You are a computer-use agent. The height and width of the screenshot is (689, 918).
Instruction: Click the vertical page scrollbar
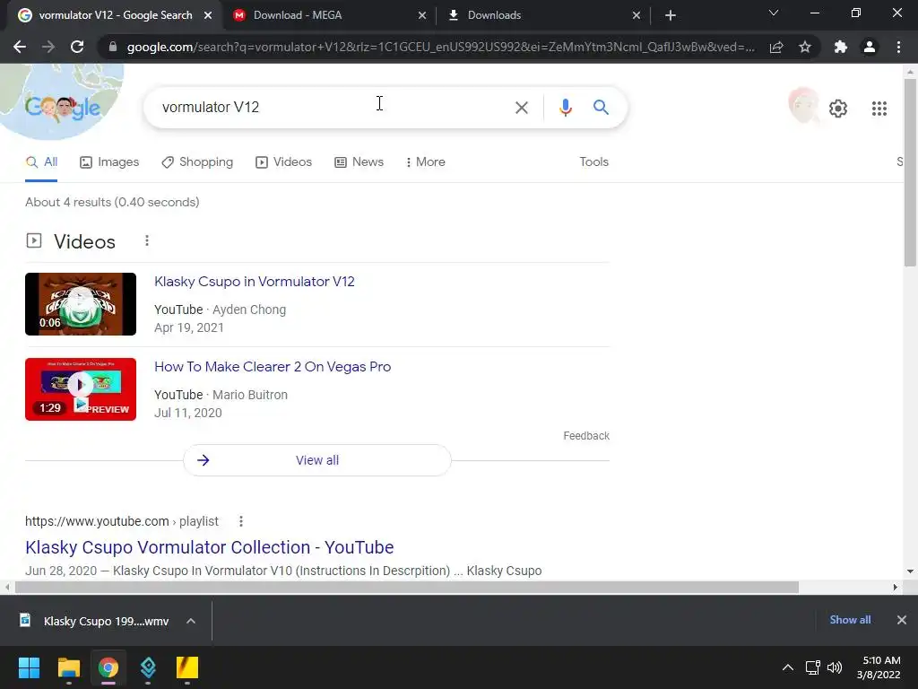[910, 173]
